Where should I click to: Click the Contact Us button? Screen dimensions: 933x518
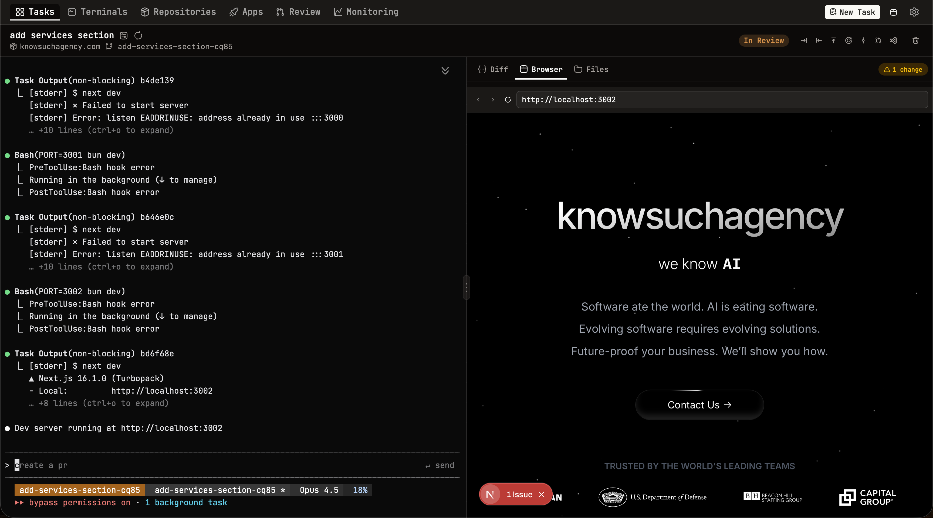(x=699, y=405)
